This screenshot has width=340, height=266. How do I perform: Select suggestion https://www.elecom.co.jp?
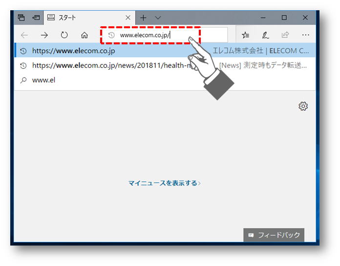click(165, 51)
